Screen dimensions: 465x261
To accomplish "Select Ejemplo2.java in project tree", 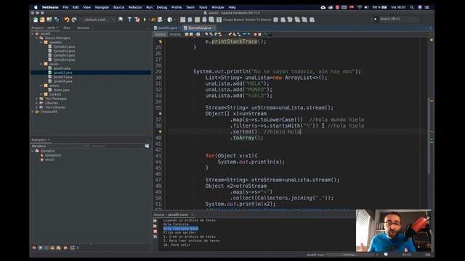I will point(65,51).
